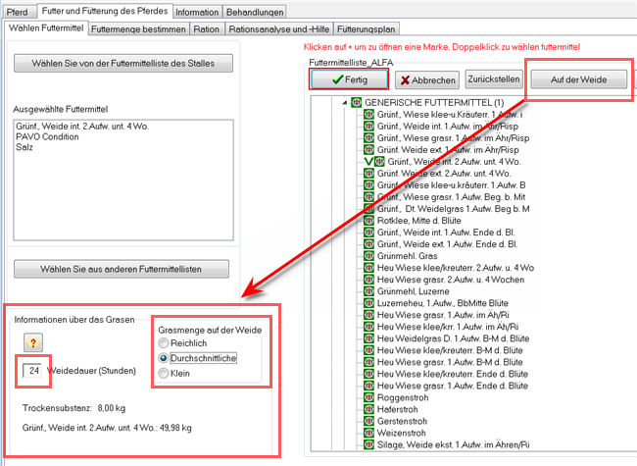The height and width of the screenshot is (466, 637).
Task: Select PAVO Condition in selected feeds list
Action: 48,136
